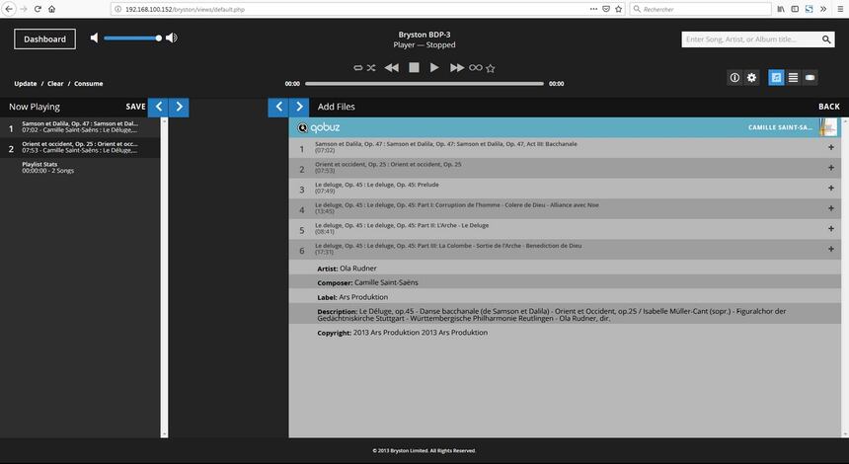This screenshot has width=849, height=464.
Task: Mark track as favorite with star
Action: 491,68
